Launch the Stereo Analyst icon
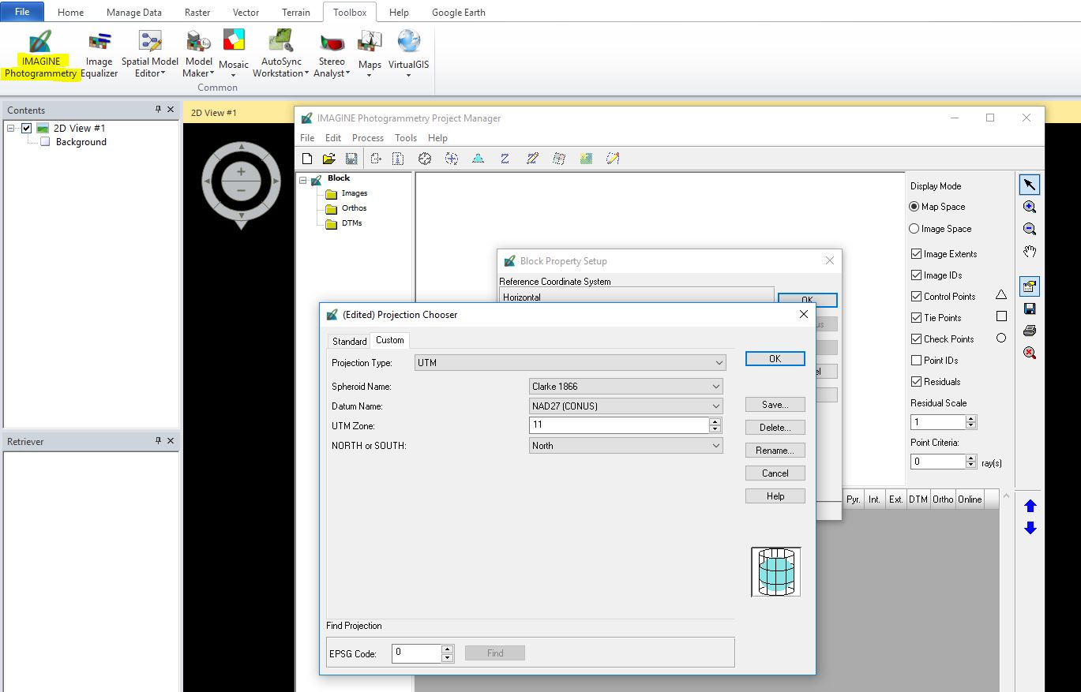The width and height of the screenshot is (1081, 692). 332,42
